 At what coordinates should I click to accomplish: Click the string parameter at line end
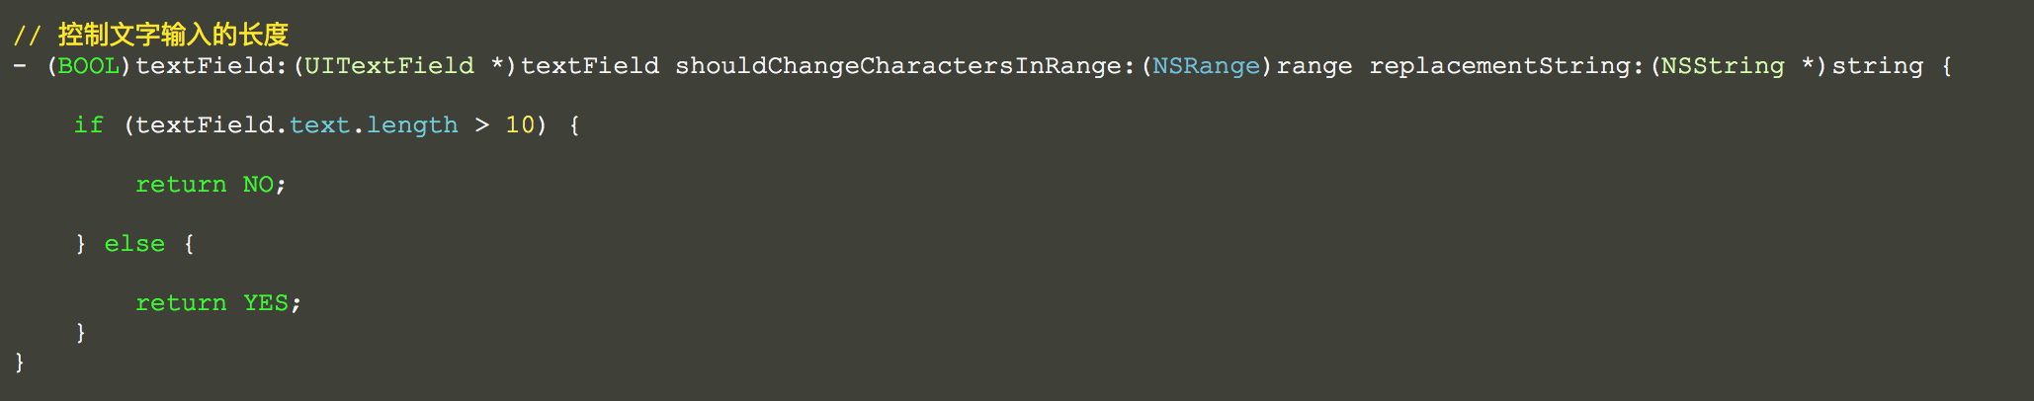[1878, 66]
